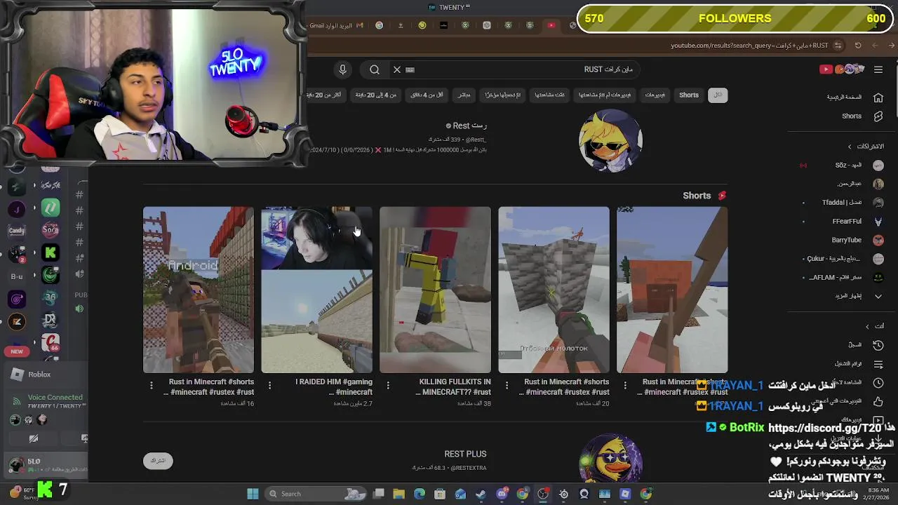Open Liked Videos via the thumbs-up icon
Image resolution: width=898 pixels, height=505 pixels.
(878, 401)
